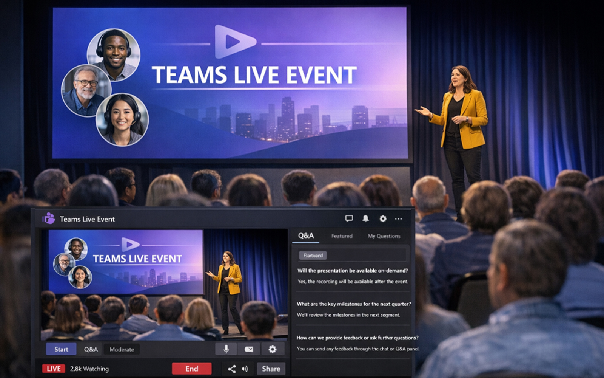
Task: Select the Q&A tab in right panel
Action: [x=306, y=235]
